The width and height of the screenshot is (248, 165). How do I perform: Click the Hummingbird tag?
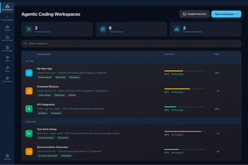[x=45, y=77]
